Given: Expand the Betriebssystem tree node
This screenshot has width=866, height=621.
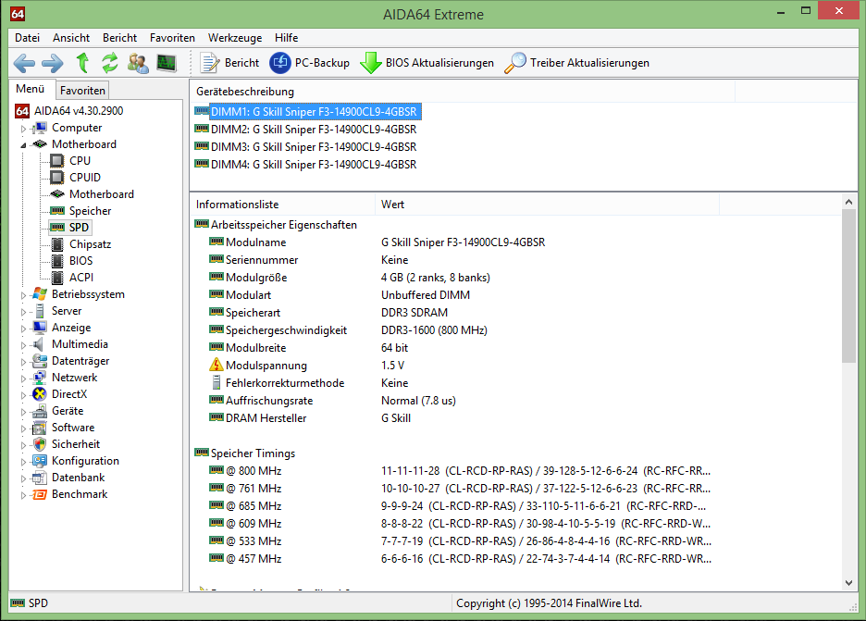Looking at the screenshot, I should click(23, 295).
